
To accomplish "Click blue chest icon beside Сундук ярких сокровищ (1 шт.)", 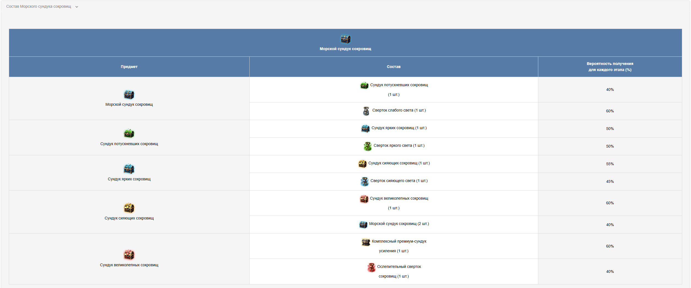I will pyautogui.click(x=365, y=128).
